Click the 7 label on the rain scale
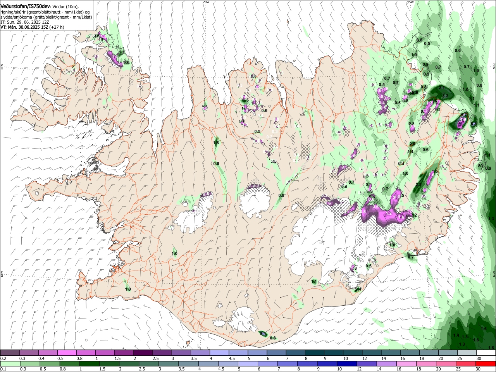 pyautogui.click(x=278, y=369)
